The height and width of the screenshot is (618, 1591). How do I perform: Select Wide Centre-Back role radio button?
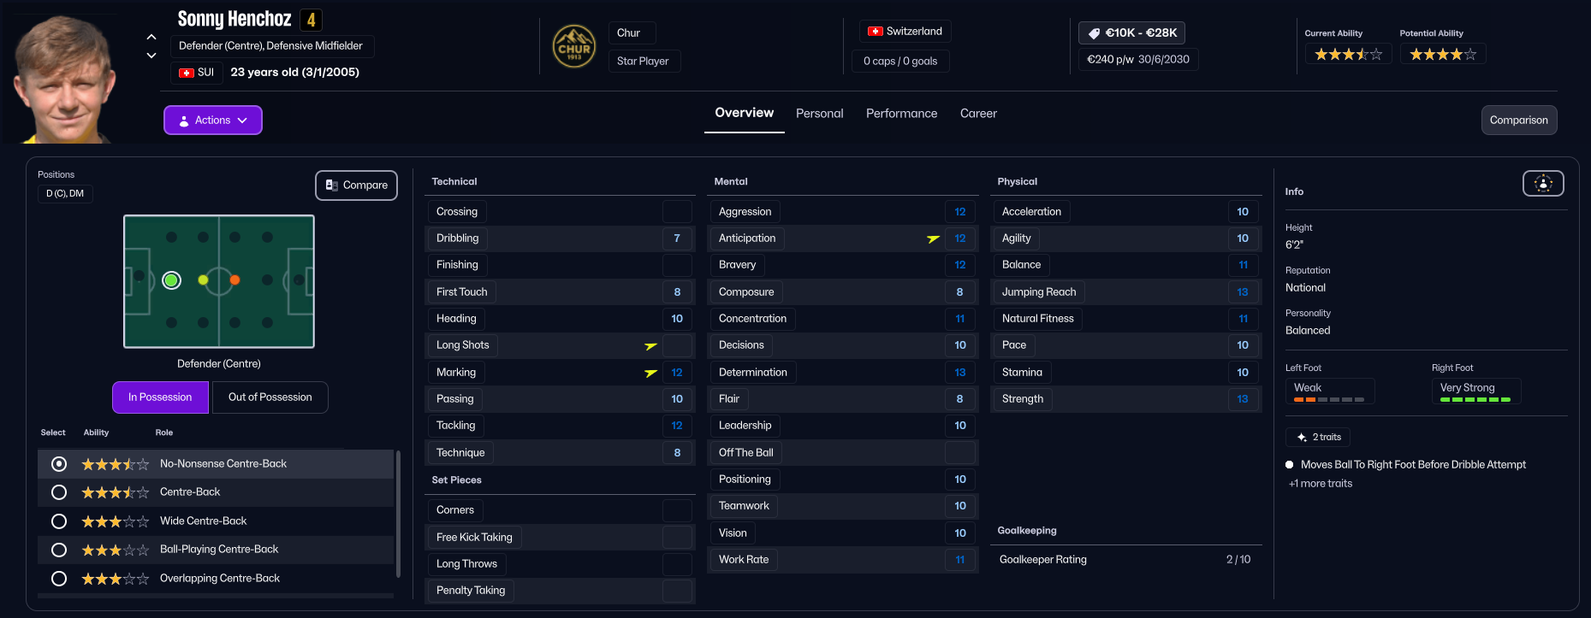click(x=59, y=521)
